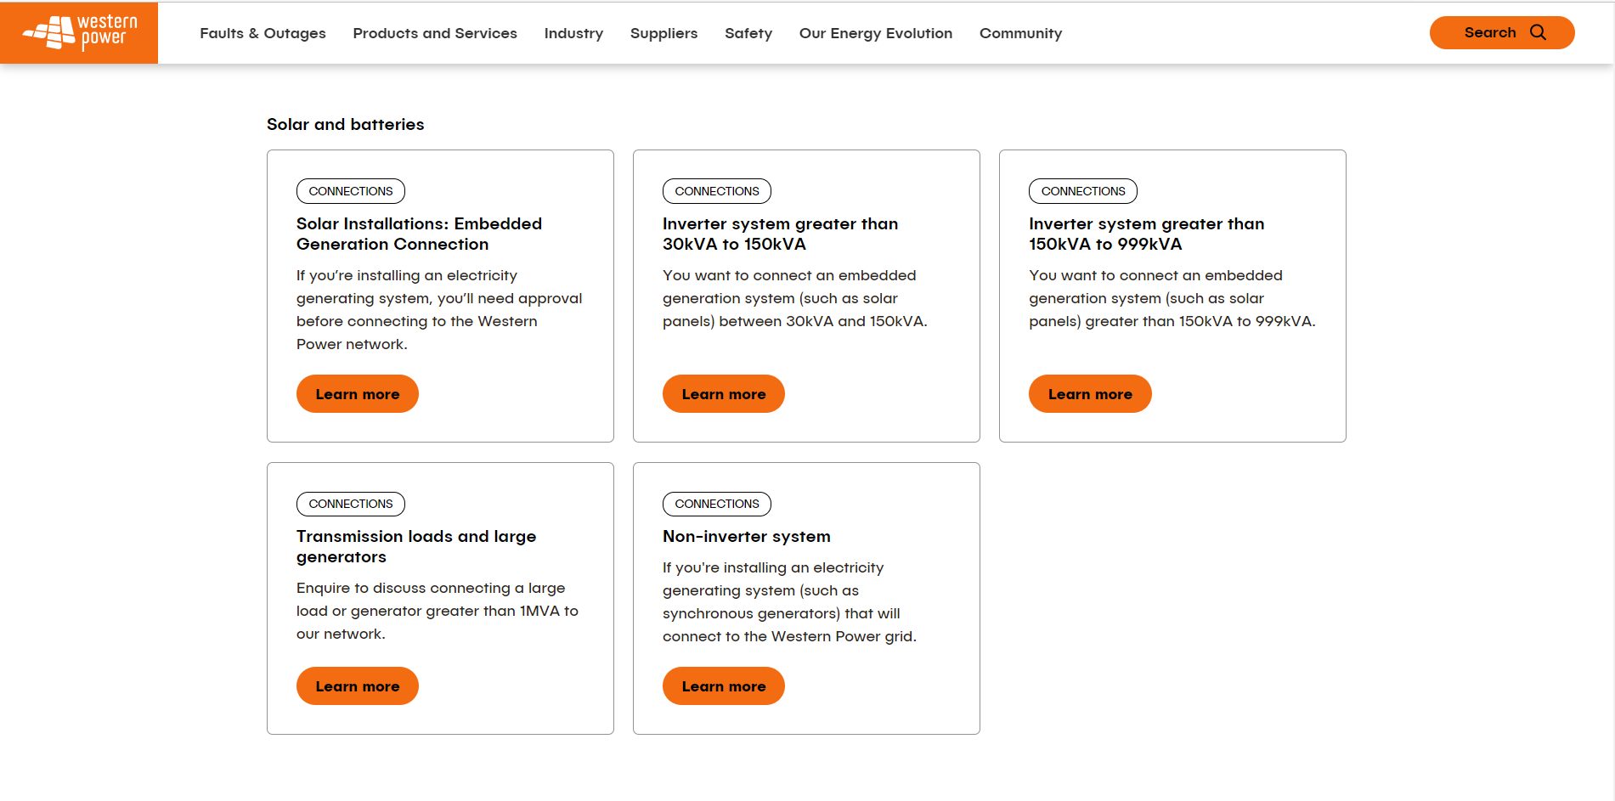Learn more about 30kVA to 150kVA inverter
Screen dimensions: 1615x801
click(x=723, y=394)
